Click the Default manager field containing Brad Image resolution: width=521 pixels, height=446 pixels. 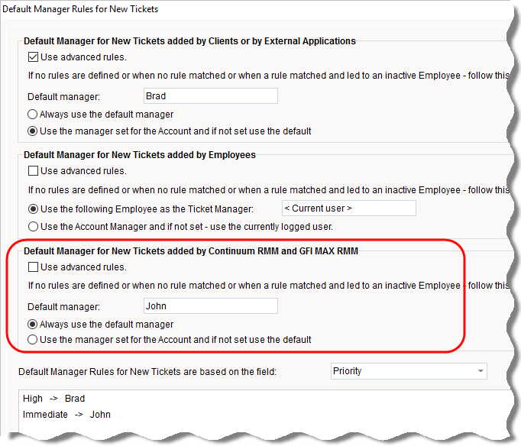[210, 97]
